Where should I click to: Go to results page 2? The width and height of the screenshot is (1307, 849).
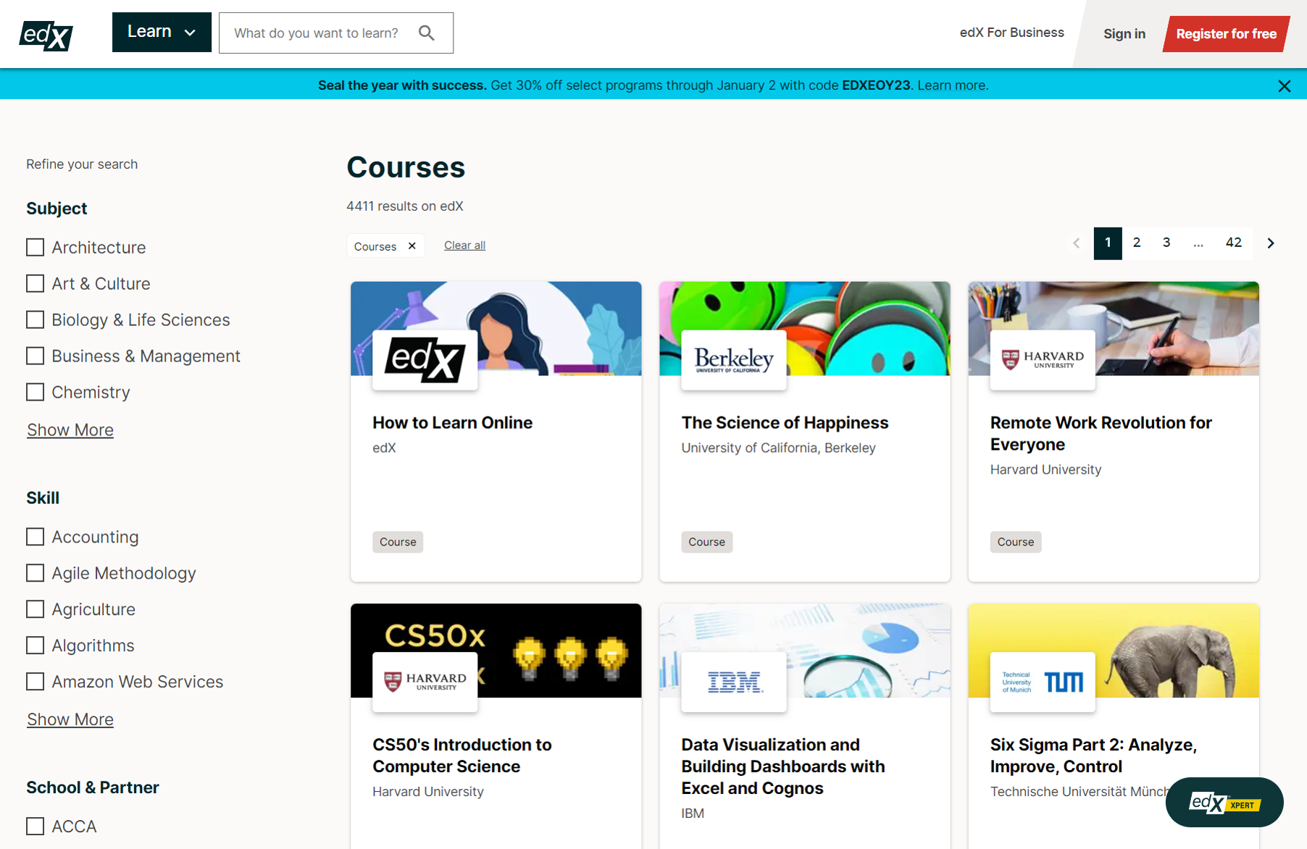click(1137, 243)
